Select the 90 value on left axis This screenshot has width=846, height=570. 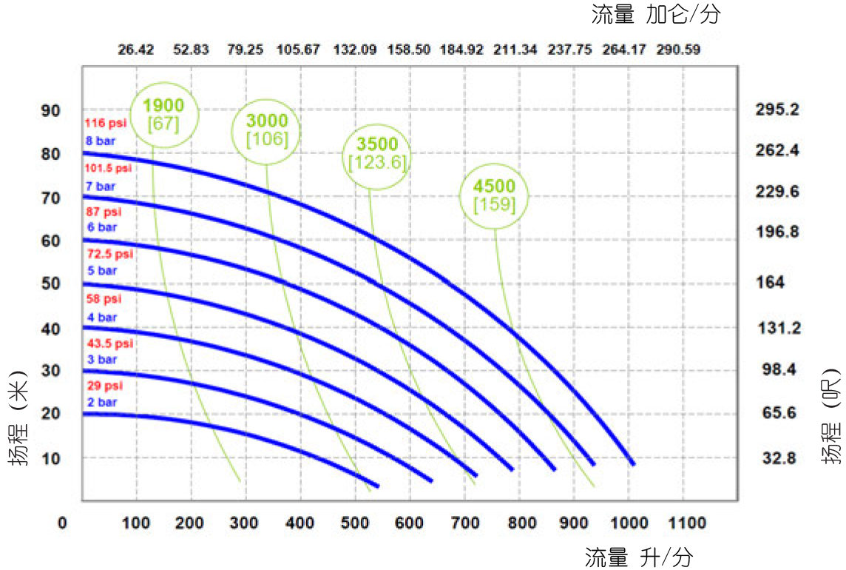point(50,110)
